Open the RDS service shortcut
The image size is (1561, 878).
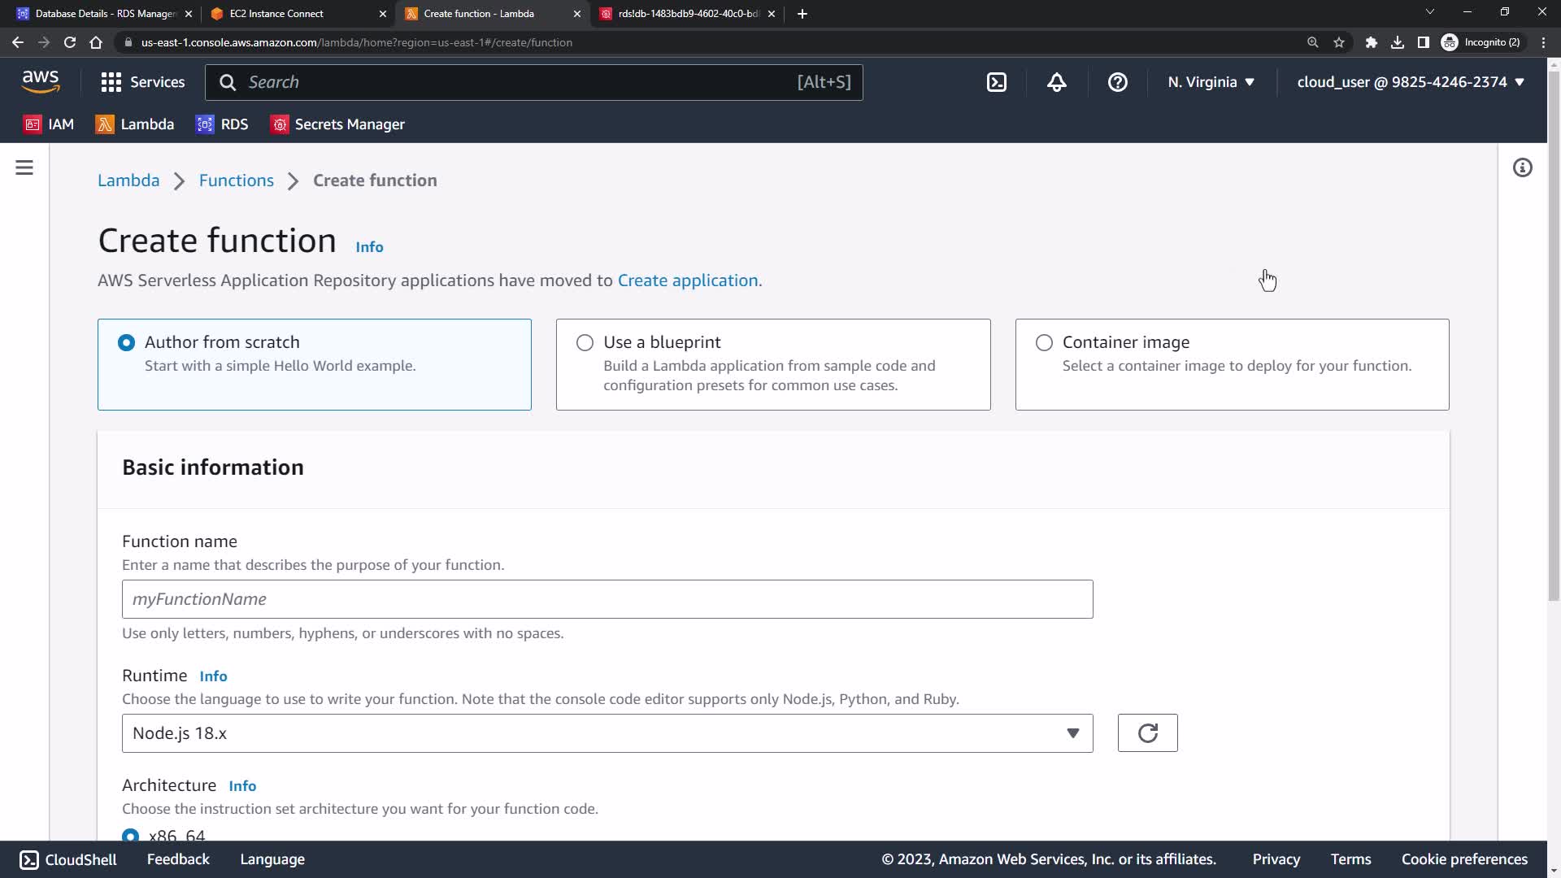click(x=222, y=124)
